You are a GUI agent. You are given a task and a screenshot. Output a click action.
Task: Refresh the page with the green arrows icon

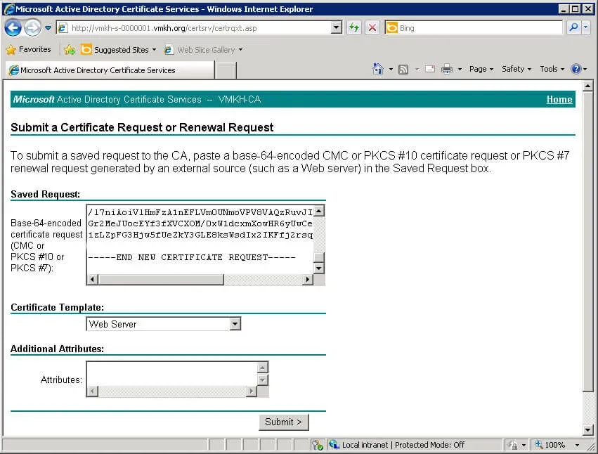[354, 28]
